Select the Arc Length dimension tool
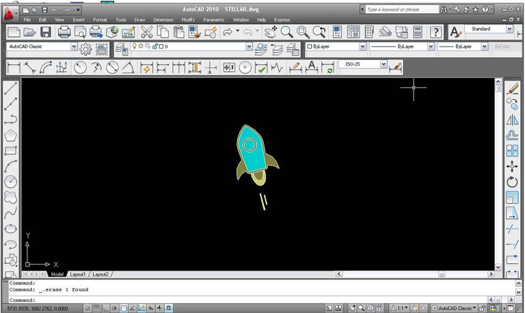Image resolution: width=525 pixels, height=313 pixels. [x=46, y=68]
